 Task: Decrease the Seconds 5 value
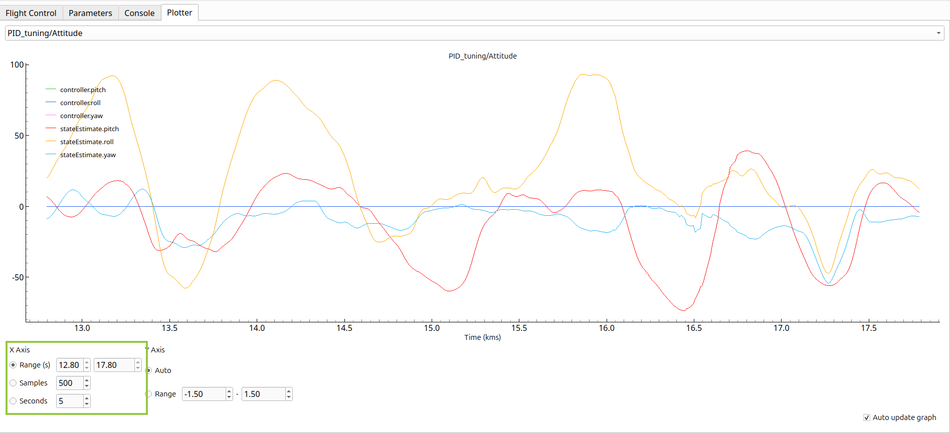(x=87, y=404)
